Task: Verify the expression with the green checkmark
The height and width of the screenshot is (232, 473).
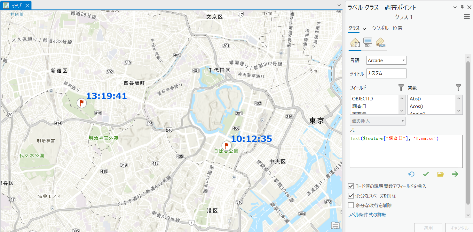Action: coord(426,174)
